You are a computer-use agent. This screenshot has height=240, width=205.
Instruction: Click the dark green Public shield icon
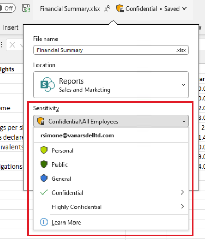44,164
